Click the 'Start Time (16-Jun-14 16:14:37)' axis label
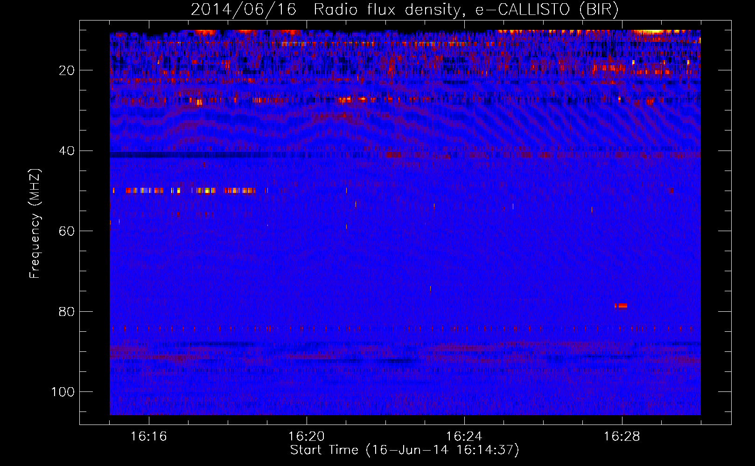 tap(405, 450)
